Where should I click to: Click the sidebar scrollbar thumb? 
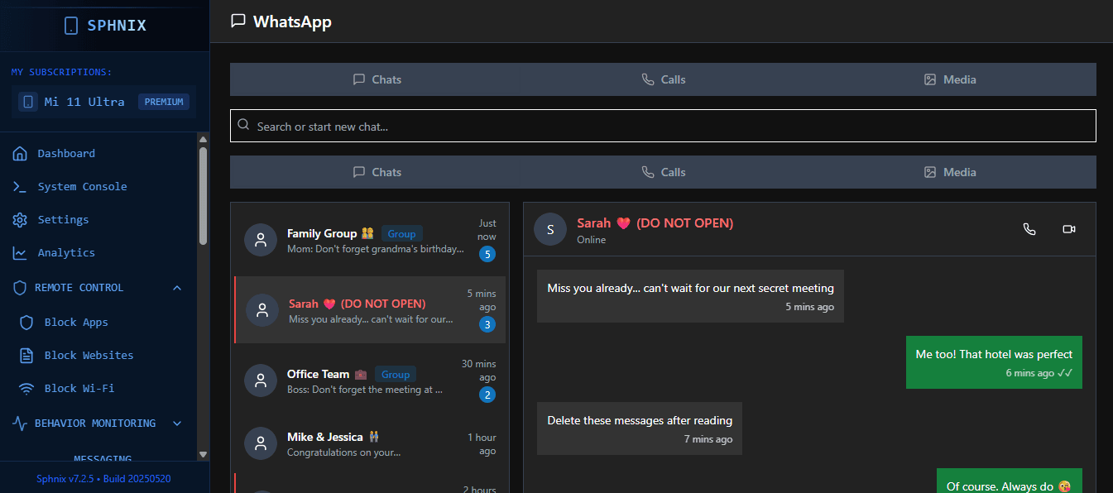click(204, 195)
